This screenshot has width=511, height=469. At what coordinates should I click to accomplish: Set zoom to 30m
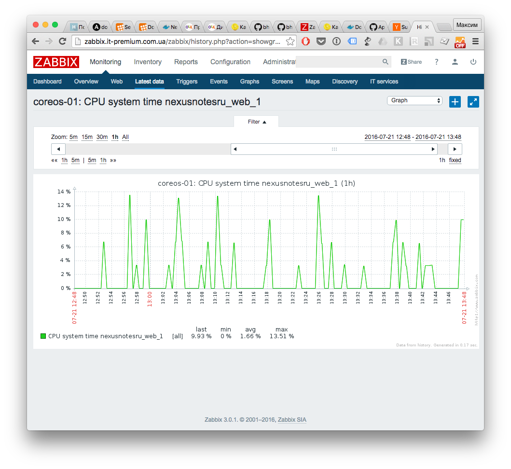pos(102,137)
